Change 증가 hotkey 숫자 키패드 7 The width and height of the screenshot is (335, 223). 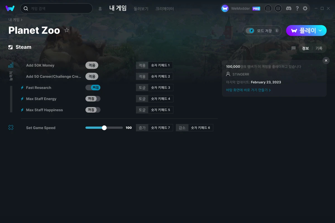[161, 128]
